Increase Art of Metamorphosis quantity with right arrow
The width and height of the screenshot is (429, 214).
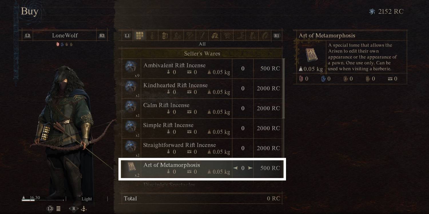click(x=250, y=168)
